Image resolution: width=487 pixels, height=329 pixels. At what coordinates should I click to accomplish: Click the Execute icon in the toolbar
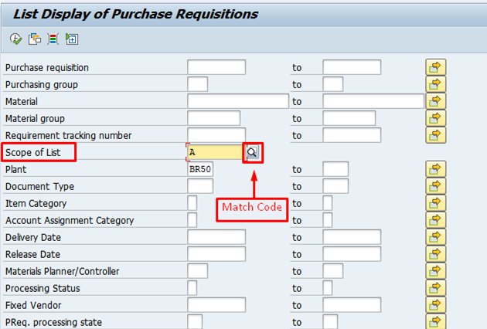15,39
